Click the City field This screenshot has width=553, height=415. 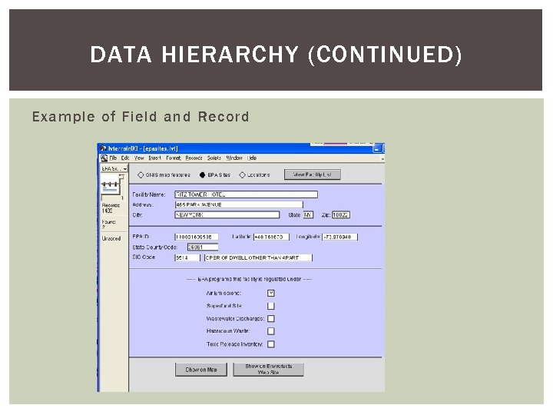point(227,215)
